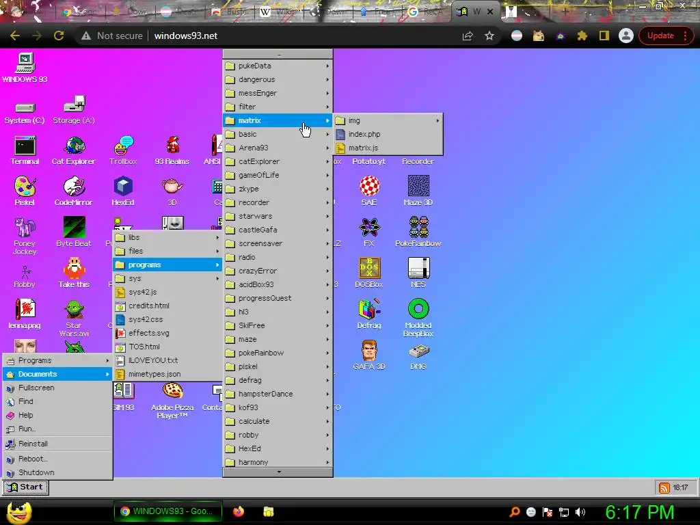This screenshot has height=525, width=700.
Task: Open the DMG Game Boy icon
Action: point(418,357)
